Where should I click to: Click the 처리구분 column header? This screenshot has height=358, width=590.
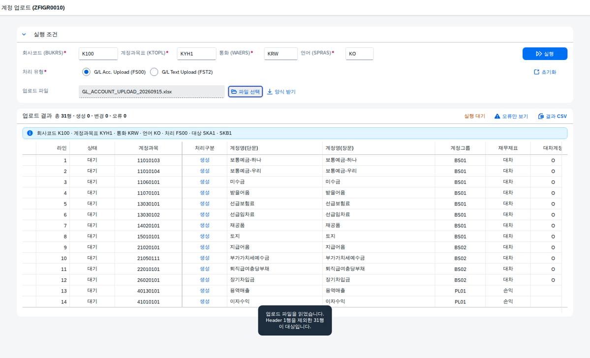[x=205, y=148]
